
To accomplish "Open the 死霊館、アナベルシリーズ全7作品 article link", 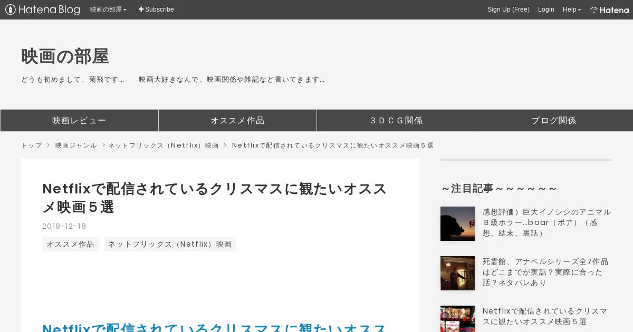I will tap(545, 272).
